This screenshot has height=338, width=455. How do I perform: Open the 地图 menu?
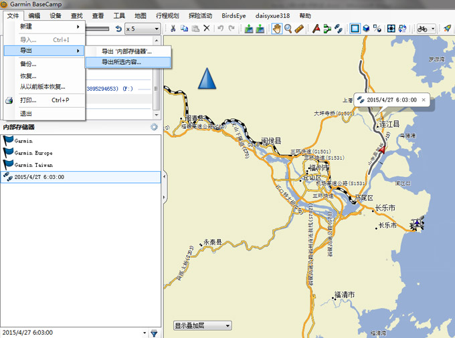[140, 15]
